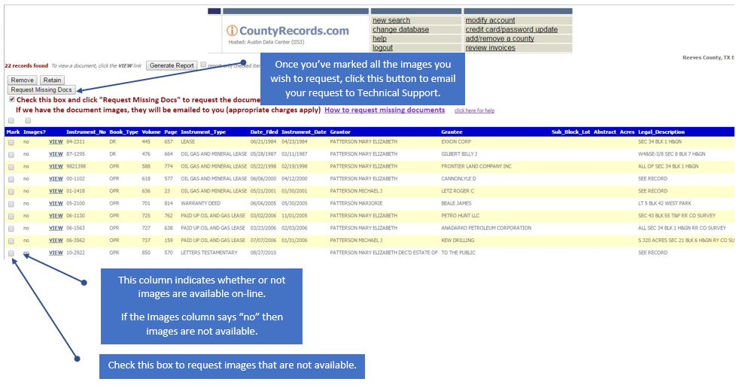
Task: Open review invoices from the menu
Action: pos(490,47)
